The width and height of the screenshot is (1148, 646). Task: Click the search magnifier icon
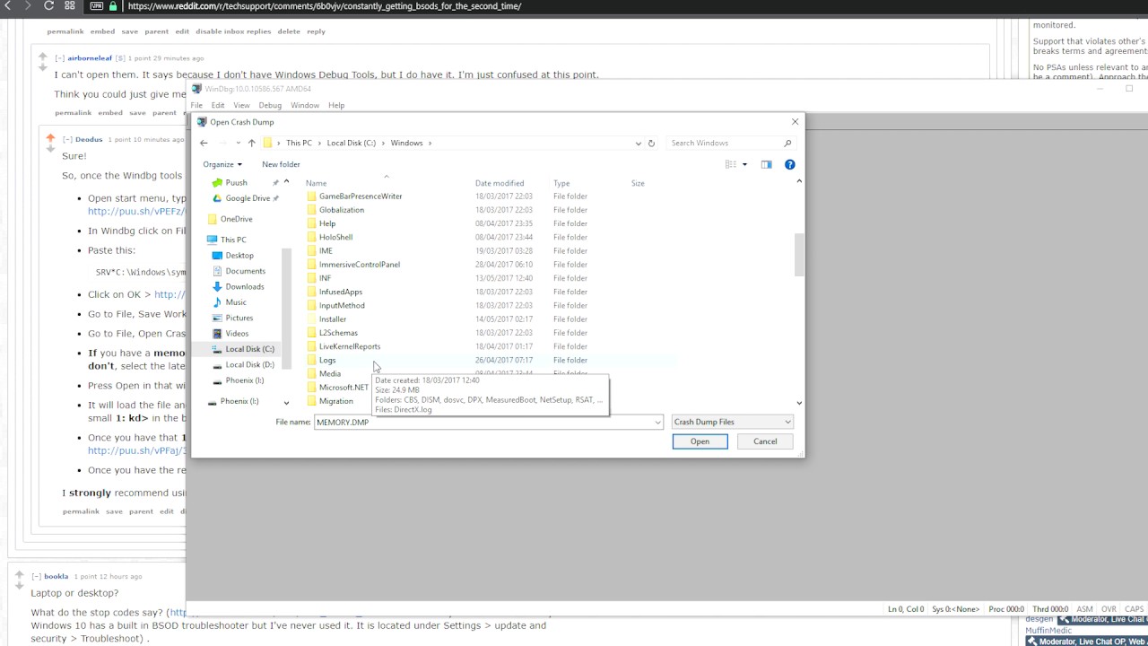click(787, 143)
